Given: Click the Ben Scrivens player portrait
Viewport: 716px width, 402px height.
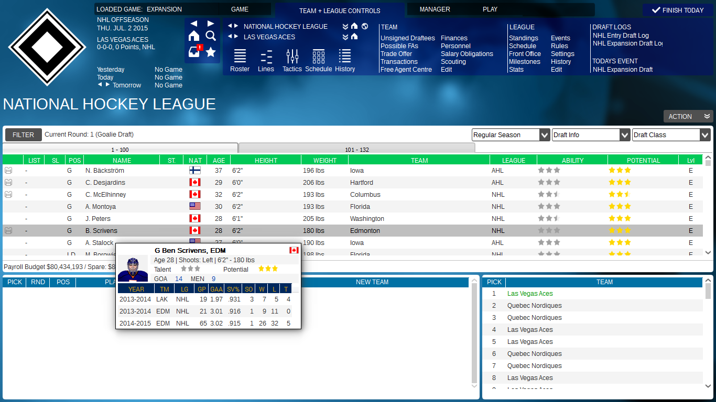Looking at the screenshot, I should [x=133, y=269].
